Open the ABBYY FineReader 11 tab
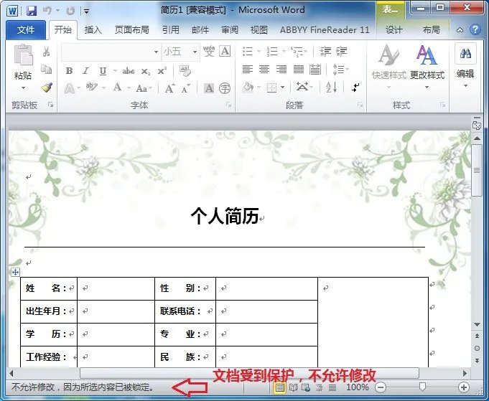This screenshot has width=489, height=401. click(x=325, y=30)
